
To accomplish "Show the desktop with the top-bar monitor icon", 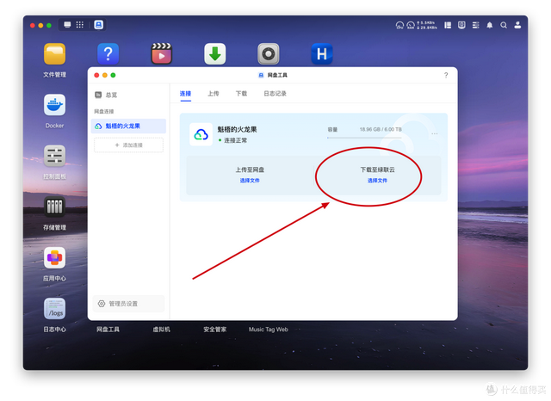I will click(x=67, y=25).
